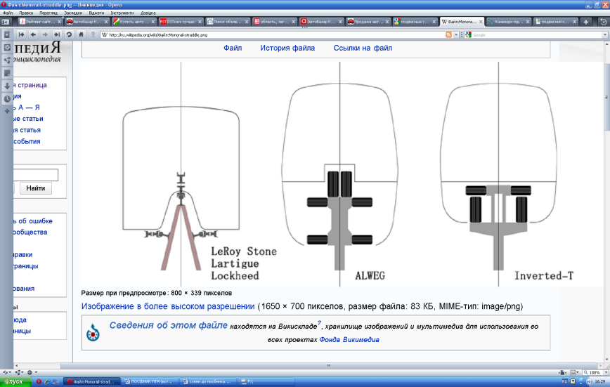Image resolution: width=610 pixels, height=387 pixels.
Task: Open Изображение в более высоком разрешении link
Action: coord(168,306)
